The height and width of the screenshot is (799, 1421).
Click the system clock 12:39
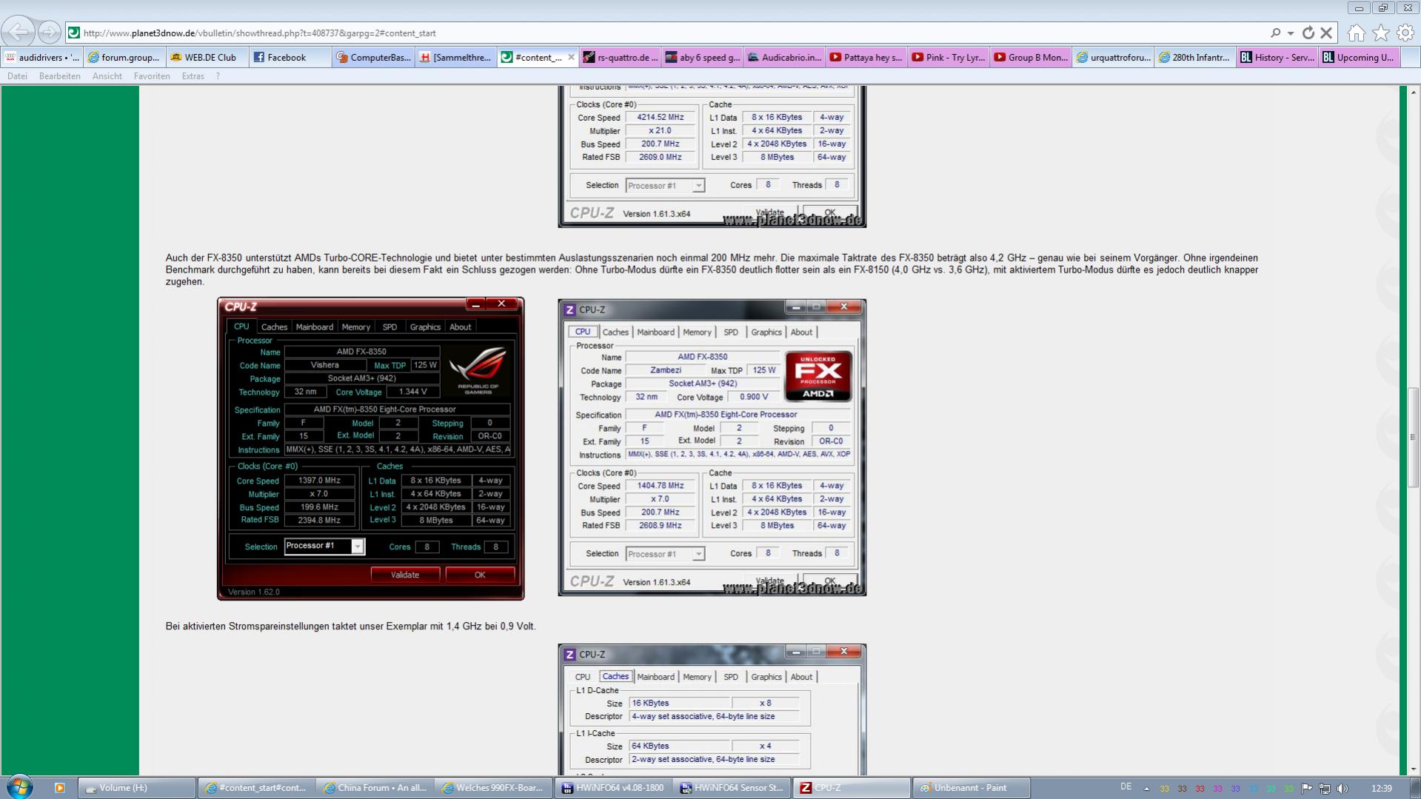(x=1381, y=788)
